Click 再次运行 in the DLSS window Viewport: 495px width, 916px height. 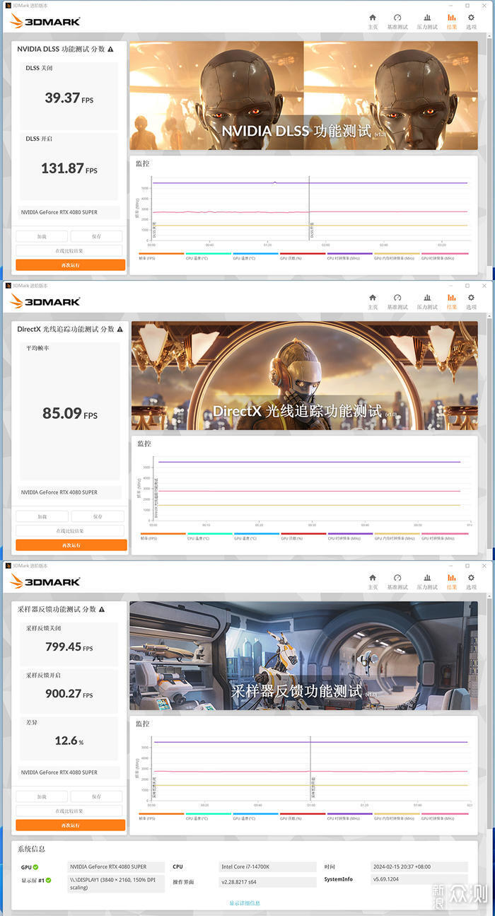coord(71,265)
